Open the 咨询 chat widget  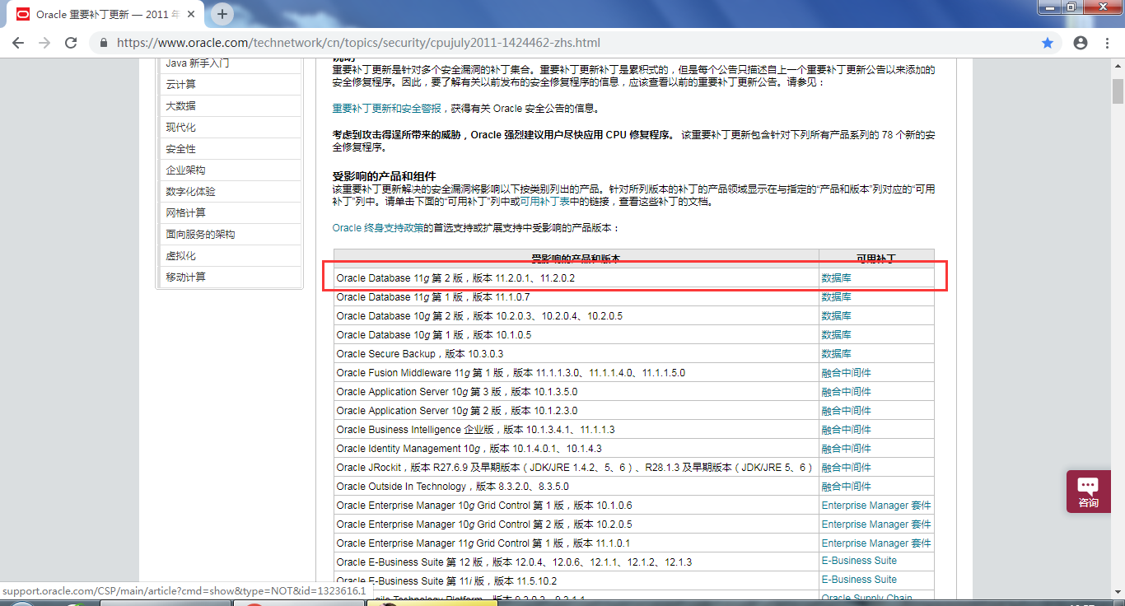(x=1089, y=492)
